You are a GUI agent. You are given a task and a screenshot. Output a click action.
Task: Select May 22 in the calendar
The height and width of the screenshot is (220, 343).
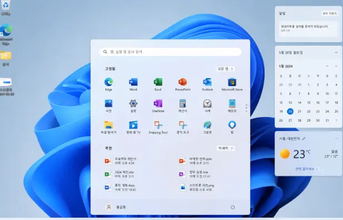[x=309, y=111]
